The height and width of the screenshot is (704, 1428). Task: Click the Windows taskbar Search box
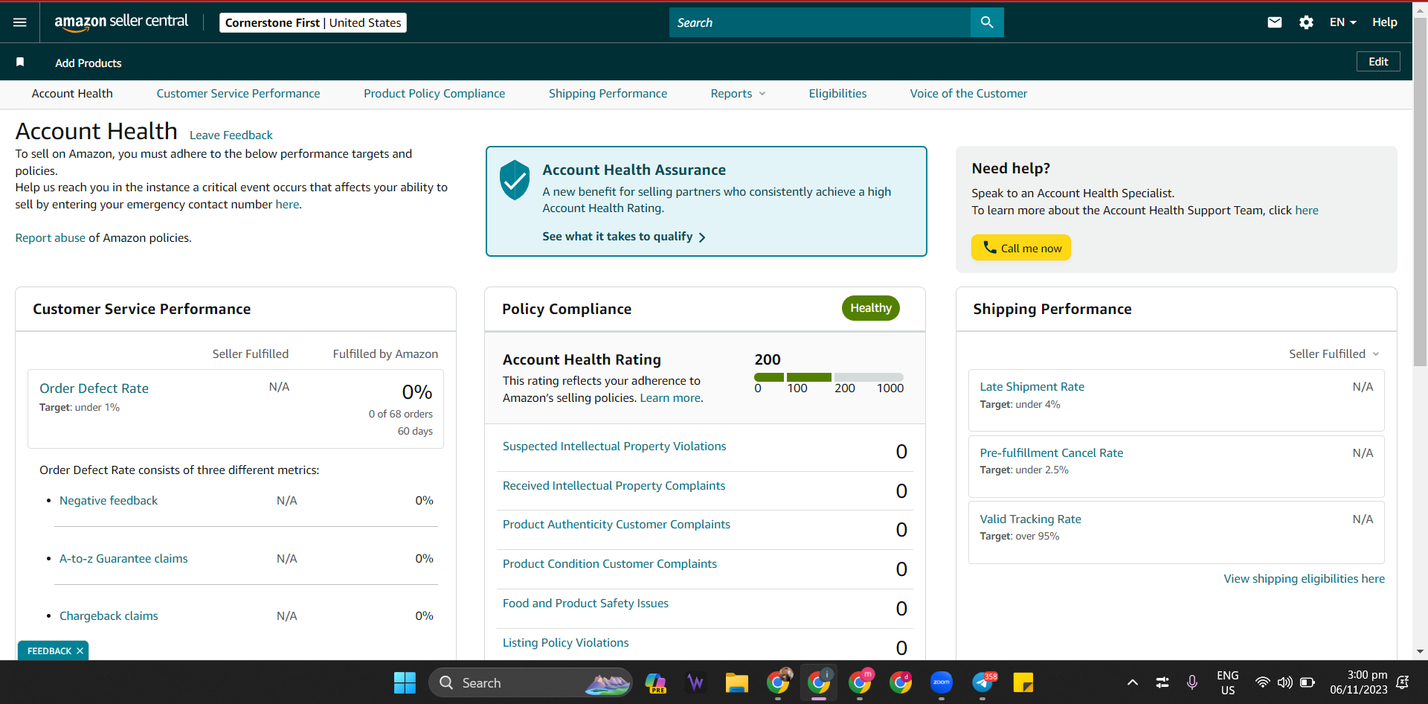click(x=530, y=682)
